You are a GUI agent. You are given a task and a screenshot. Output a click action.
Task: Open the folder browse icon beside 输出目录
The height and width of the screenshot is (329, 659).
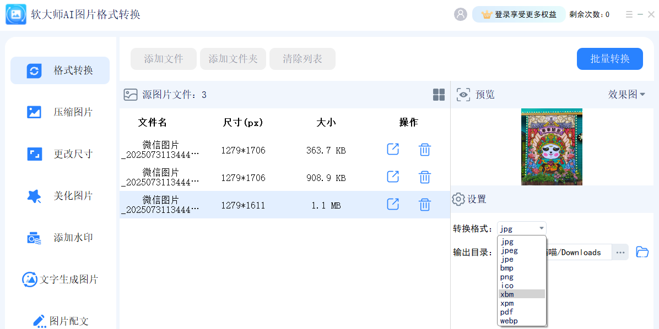tap(642, 251)
